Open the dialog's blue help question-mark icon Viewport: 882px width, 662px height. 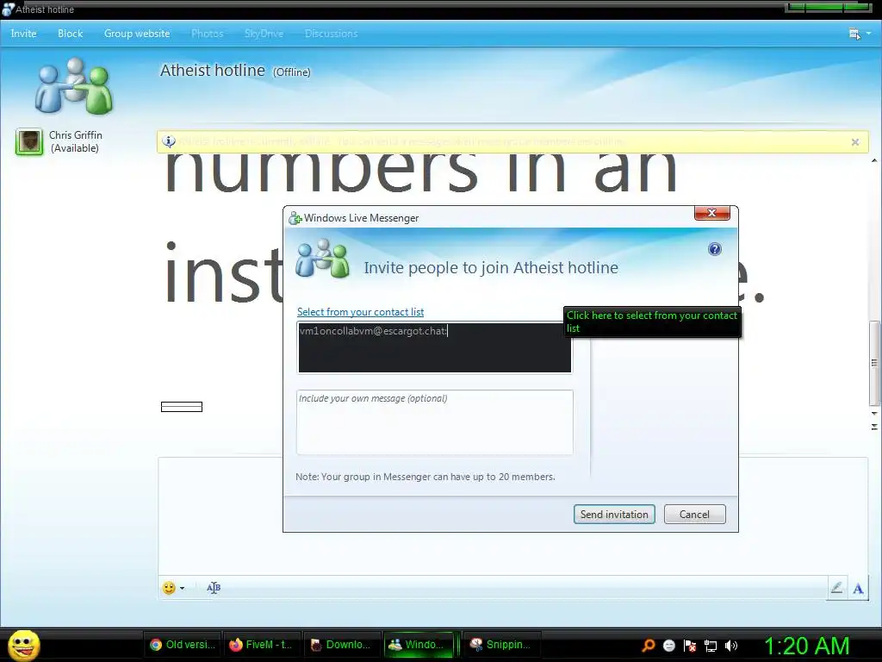coord(714,249)
